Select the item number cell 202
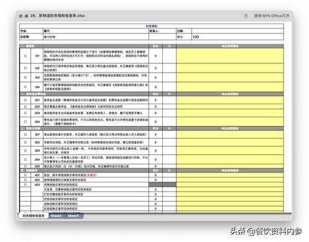This screenshot has width=309, height=242. (37, 107)
